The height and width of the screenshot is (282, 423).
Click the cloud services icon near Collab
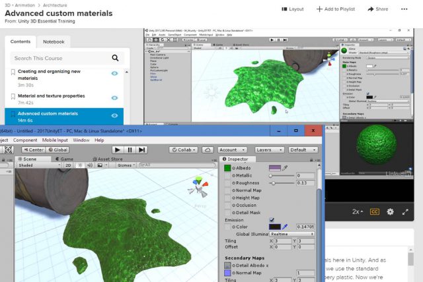208,150
